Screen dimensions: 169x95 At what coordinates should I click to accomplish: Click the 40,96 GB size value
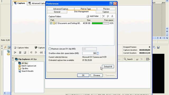pos(86,23)
